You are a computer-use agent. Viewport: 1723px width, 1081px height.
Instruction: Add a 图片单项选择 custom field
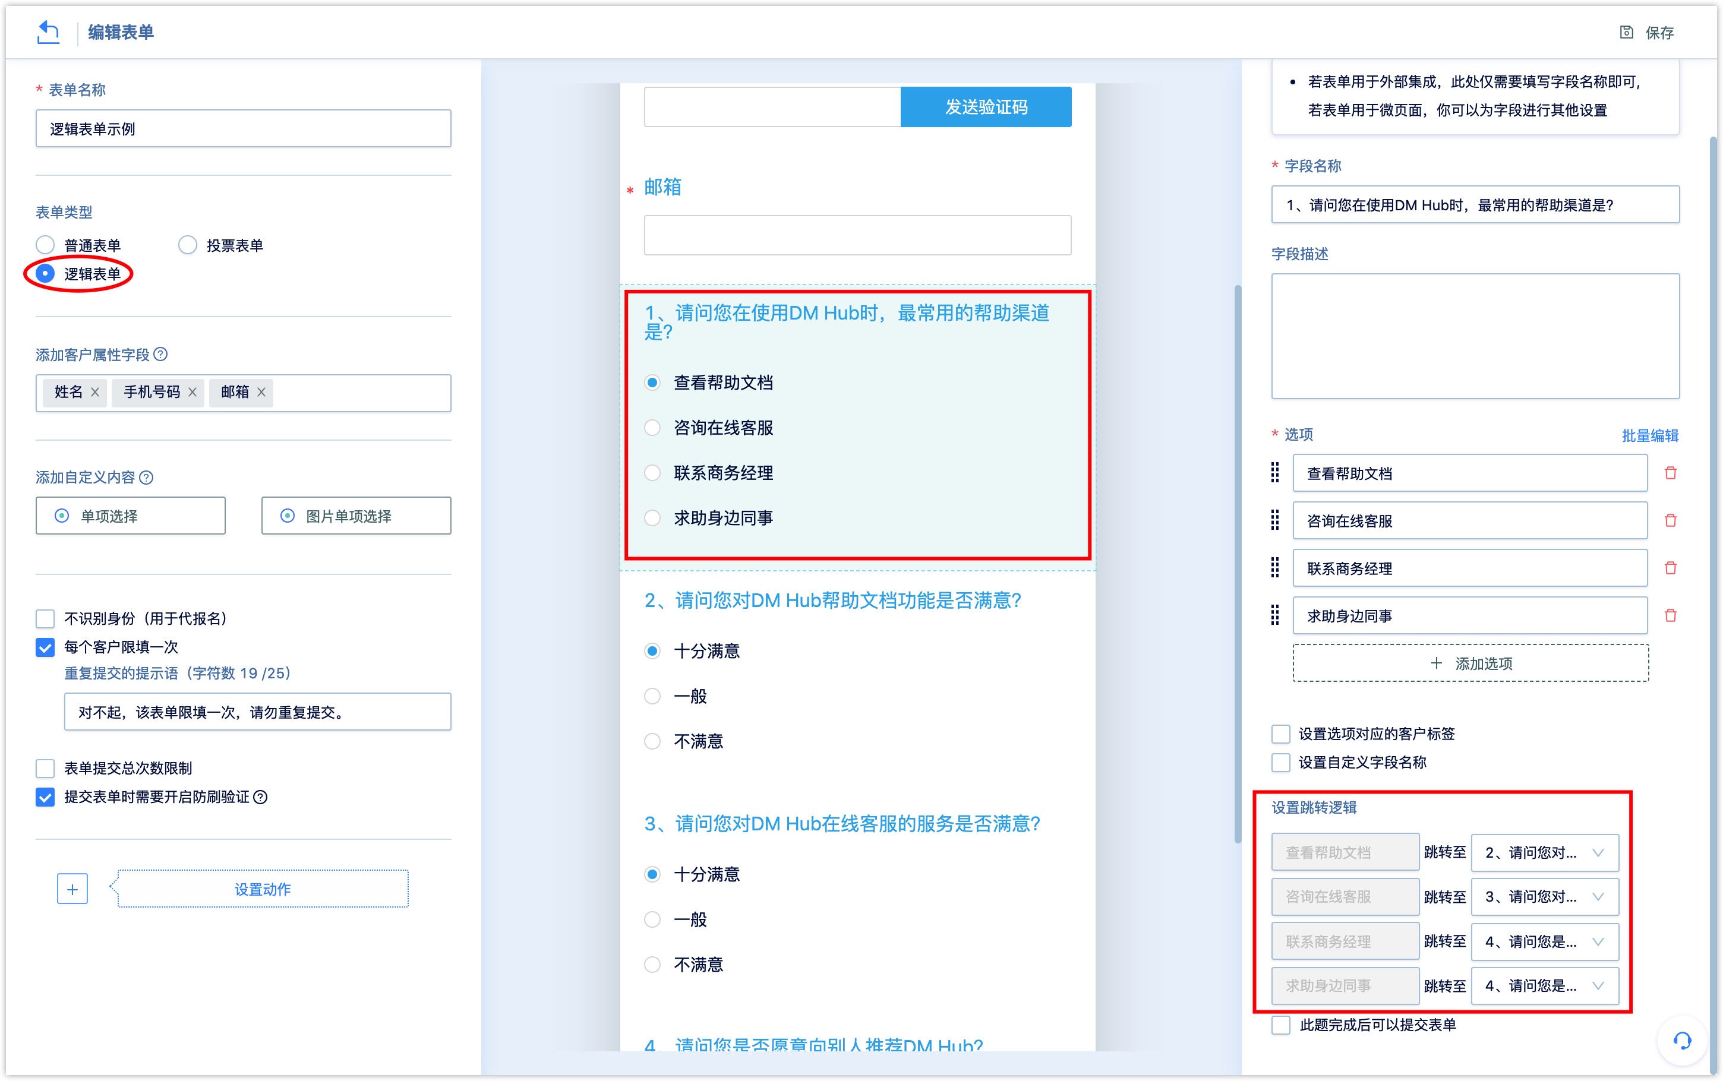pyautogui.click(x=356, y=516)
